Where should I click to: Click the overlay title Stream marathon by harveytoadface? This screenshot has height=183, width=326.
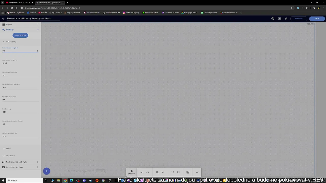point(29,19)
